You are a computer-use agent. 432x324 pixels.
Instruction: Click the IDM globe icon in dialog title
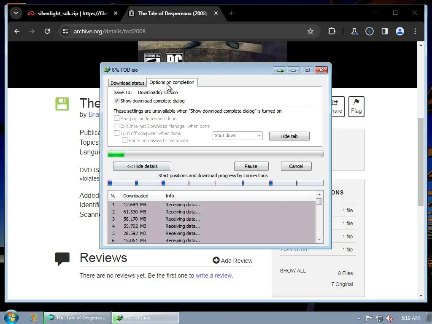pos(107,70)
